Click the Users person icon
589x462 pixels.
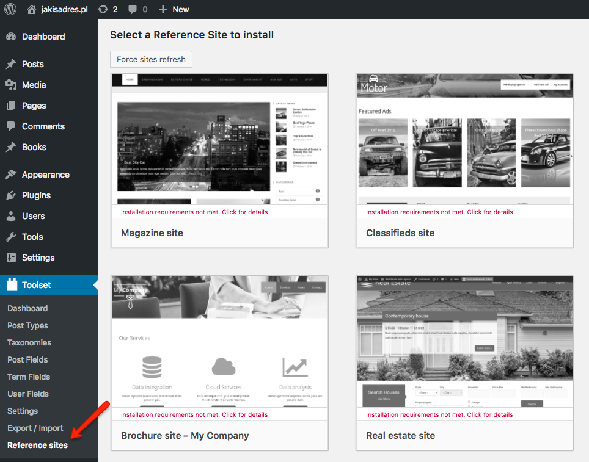tap(11, 216)
